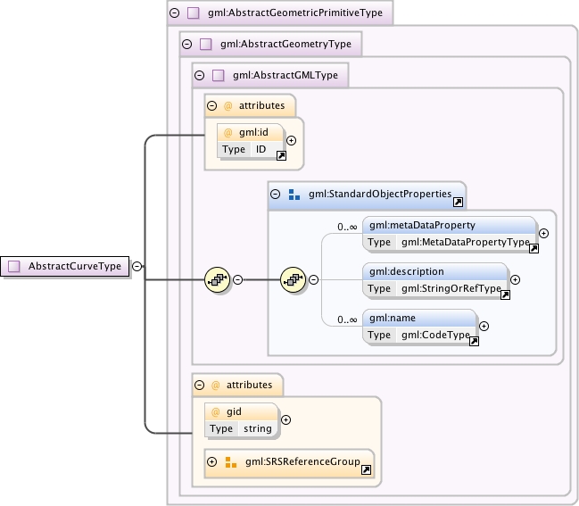Click @ icon next to gml:id

(x=228, y=133)
